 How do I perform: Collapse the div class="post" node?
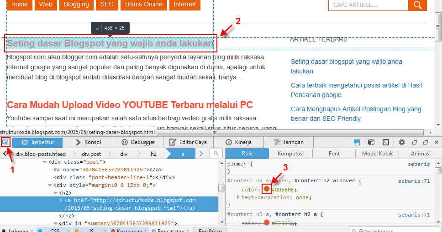tap(45, 162)
